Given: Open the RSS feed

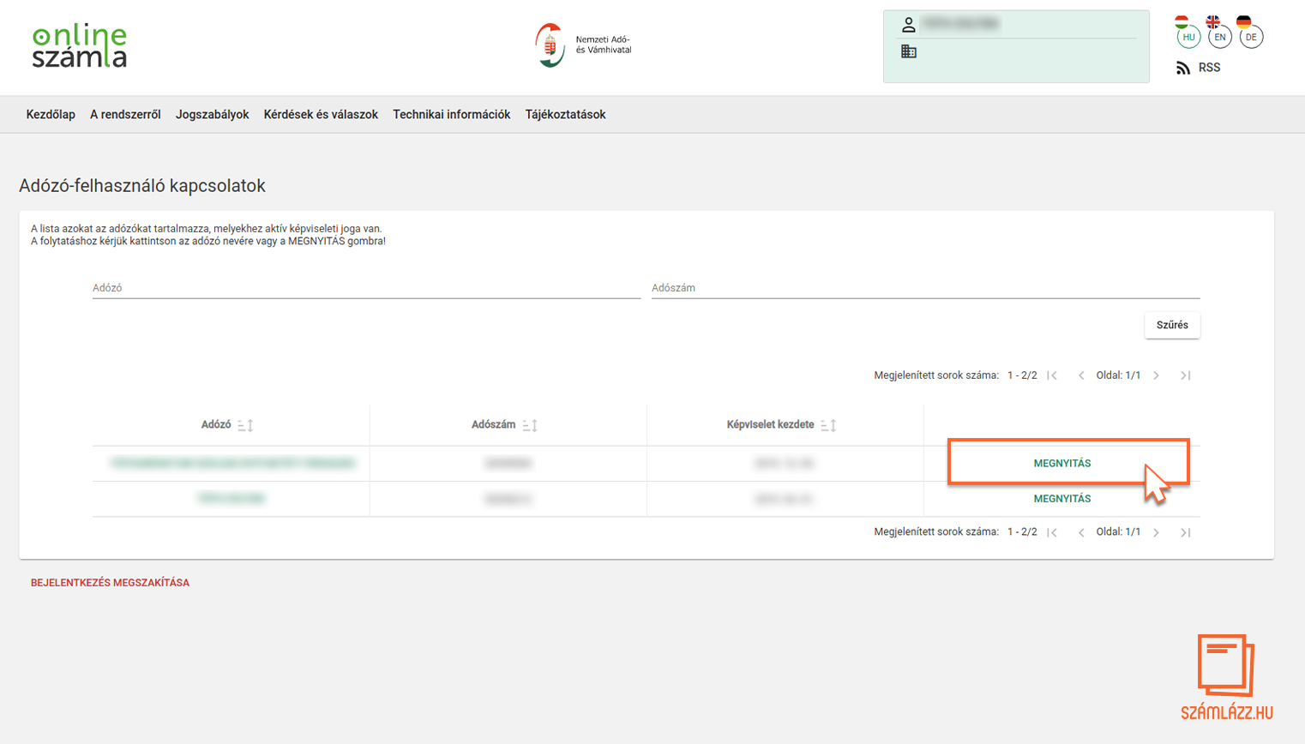Looking at the screenshot, I should tap(1199, 68).
